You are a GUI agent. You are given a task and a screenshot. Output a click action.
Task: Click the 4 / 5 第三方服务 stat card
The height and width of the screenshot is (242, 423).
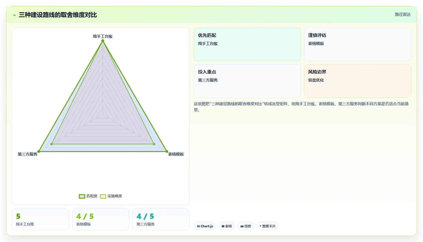[161, 219]
